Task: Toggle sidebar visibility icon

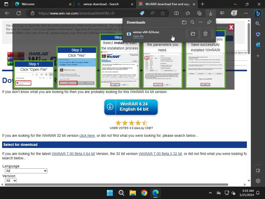Action: [258, 170]
